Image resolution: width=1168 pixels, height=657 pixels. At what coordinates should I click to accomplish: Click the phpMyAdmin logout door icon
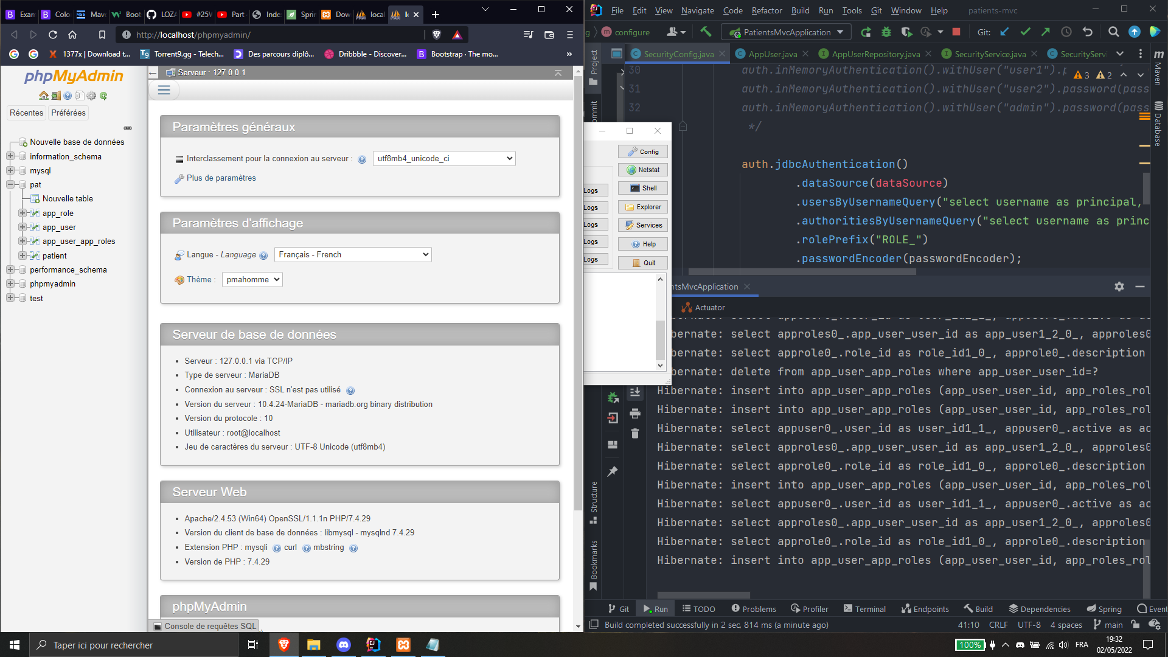coord(56,96)
